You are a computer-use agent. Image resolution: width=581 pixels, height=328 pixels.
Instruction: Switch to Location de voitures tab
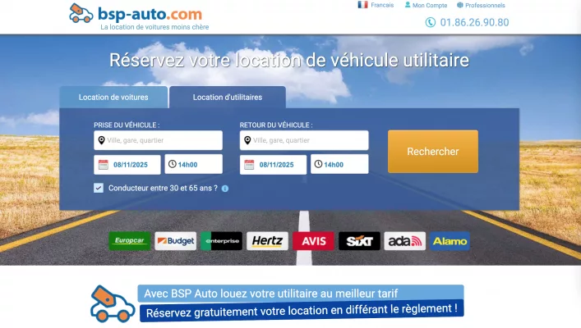[x=113, y=98]
